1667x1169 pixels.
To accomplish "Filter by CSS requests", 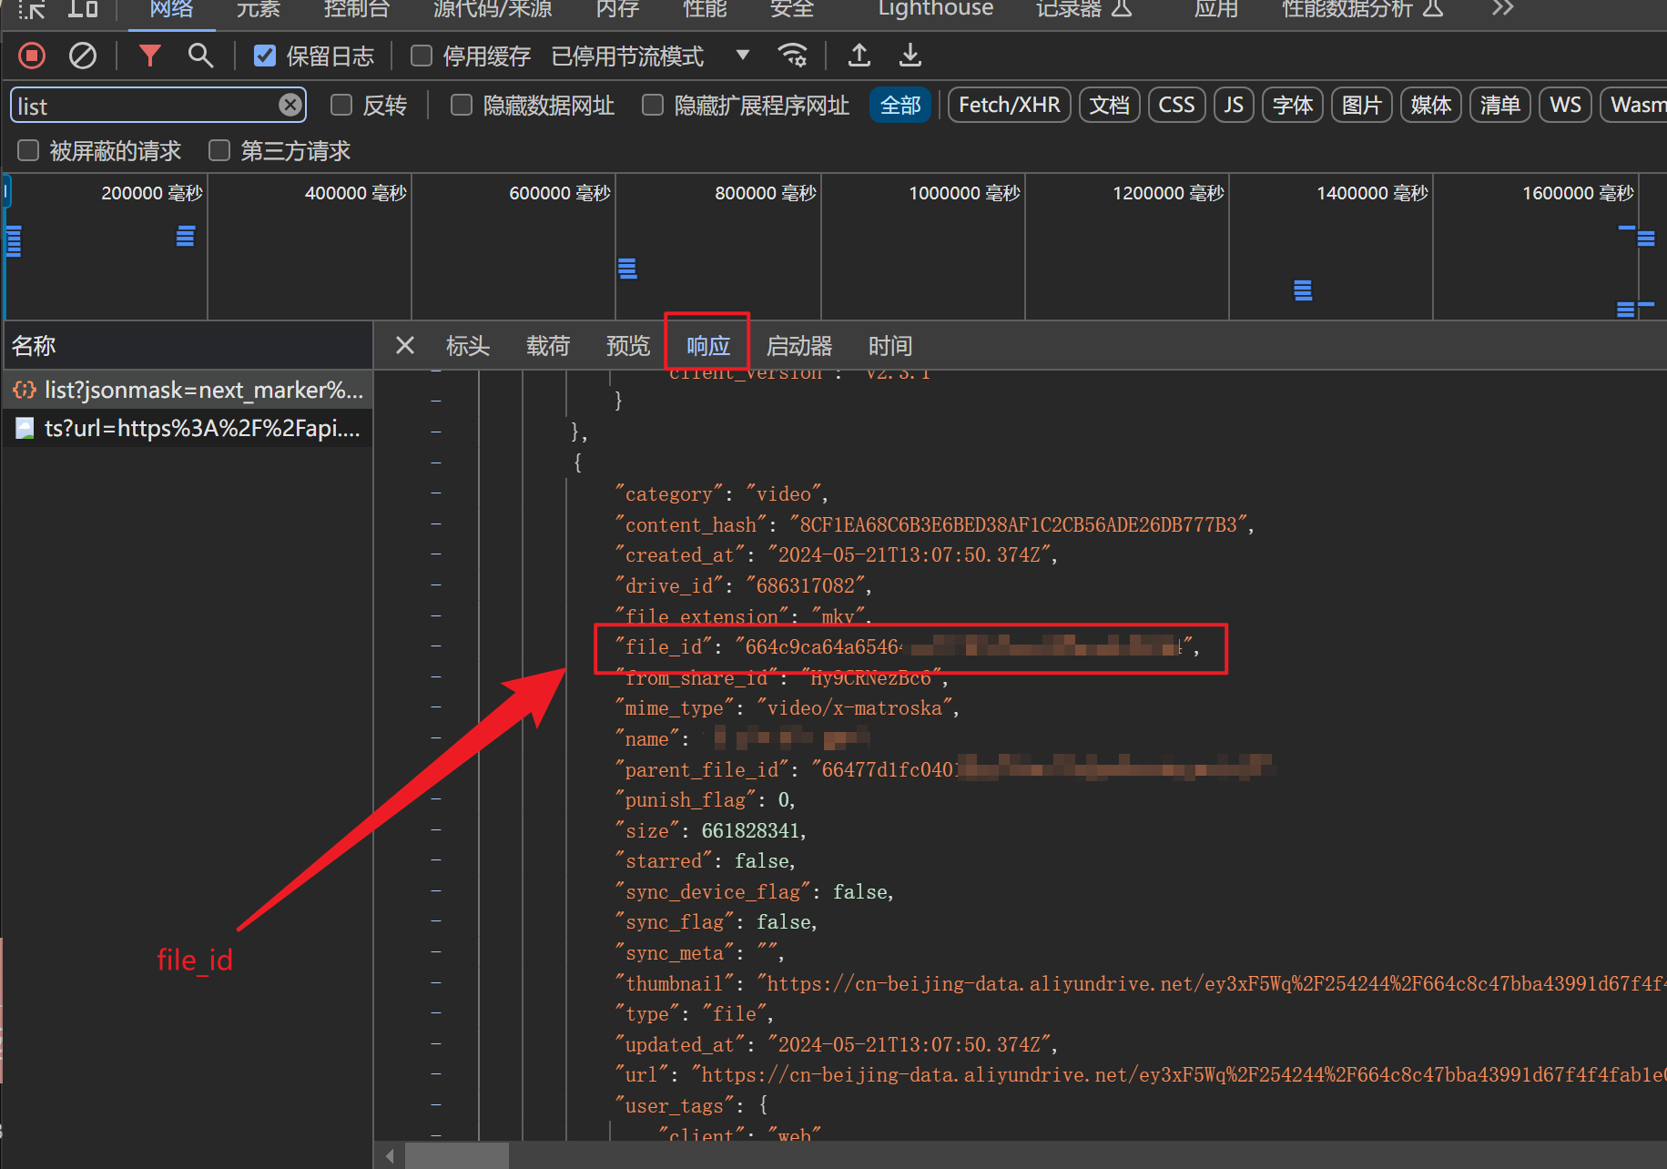I will (1176, 106).
